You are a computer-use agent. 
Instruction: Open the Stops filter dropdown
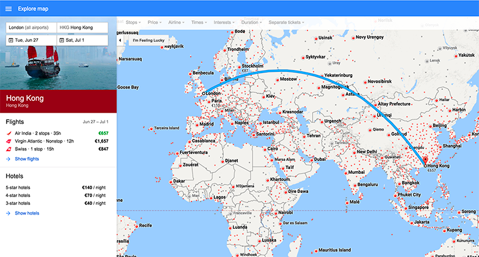coord(133,22)
